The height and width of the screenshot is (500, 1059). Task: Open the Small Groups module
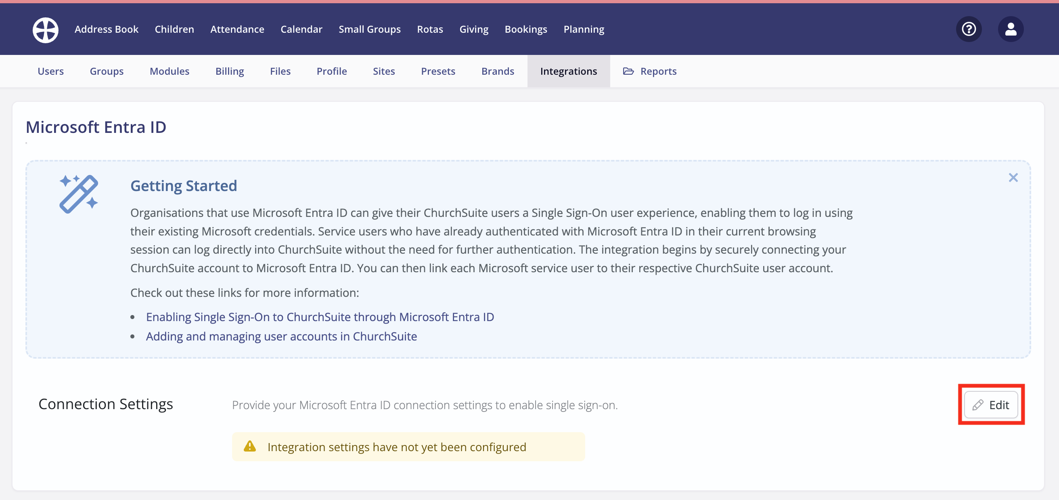370,29
